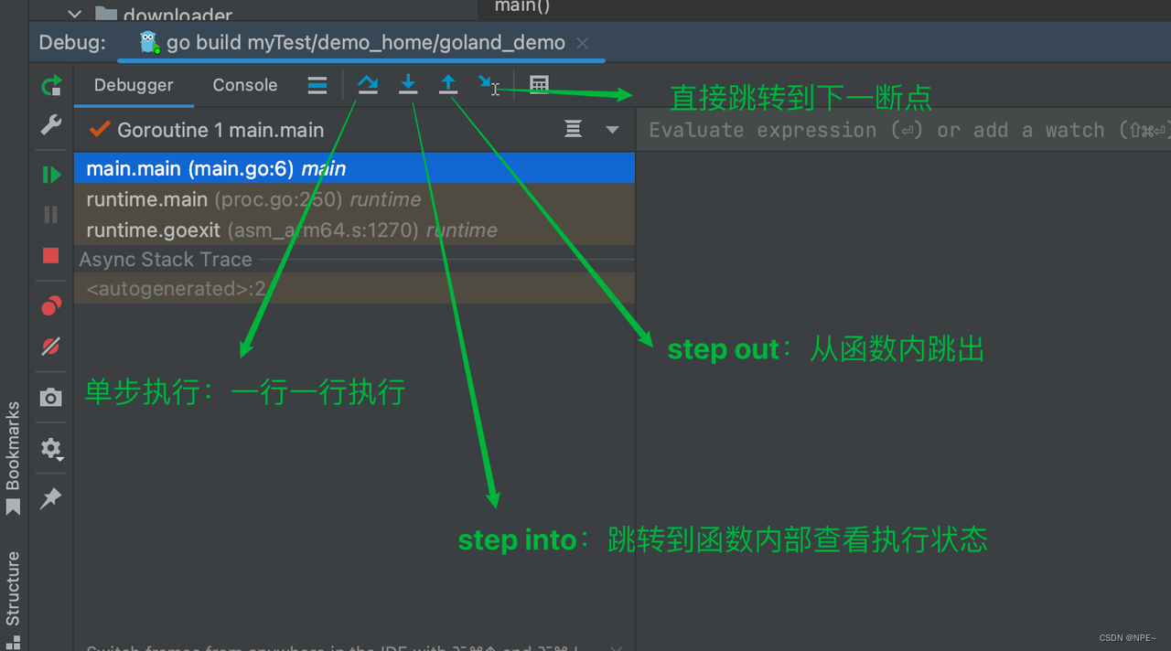
Task: Switch to the Console tab
Action: tap(244, 84)
